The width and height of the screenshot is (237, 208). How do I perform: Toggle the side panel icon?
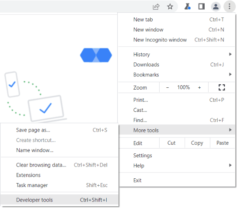click(x=202, y=7)
